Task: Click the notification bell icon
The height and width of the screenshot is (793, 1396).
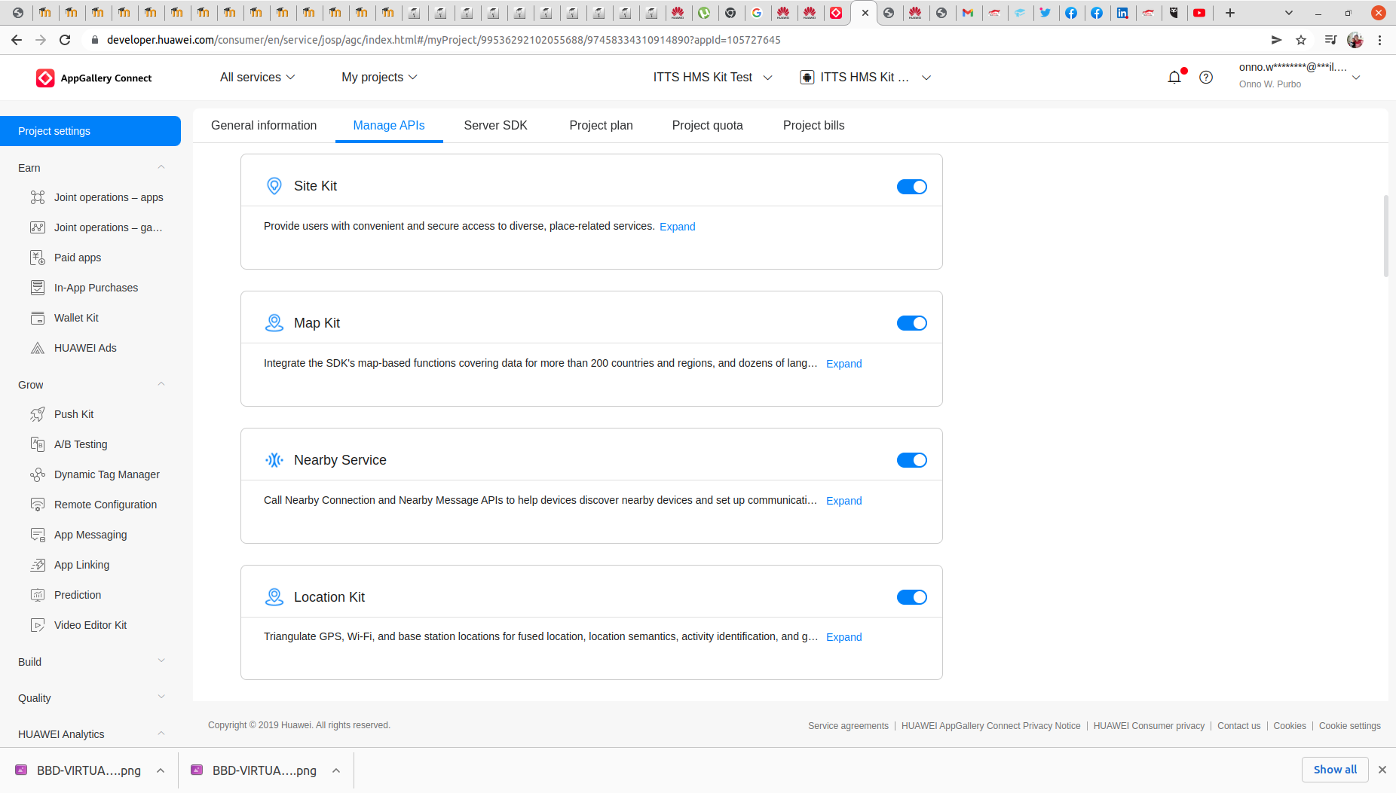Action: (1174, 78)
